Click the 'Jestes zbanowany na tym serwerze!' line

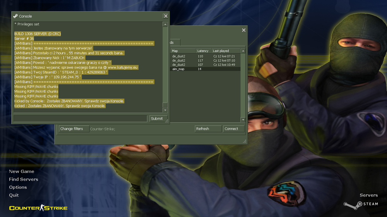click(x=53, y=48)
